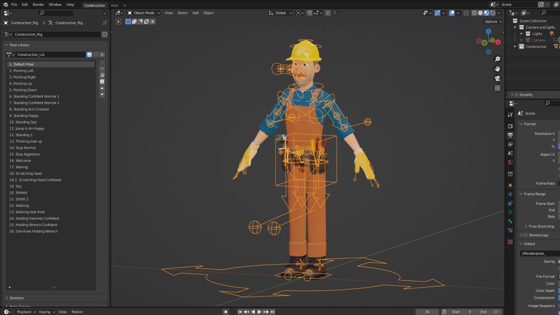
Task: Select rendered viewport shading
Action: point(493,13)
